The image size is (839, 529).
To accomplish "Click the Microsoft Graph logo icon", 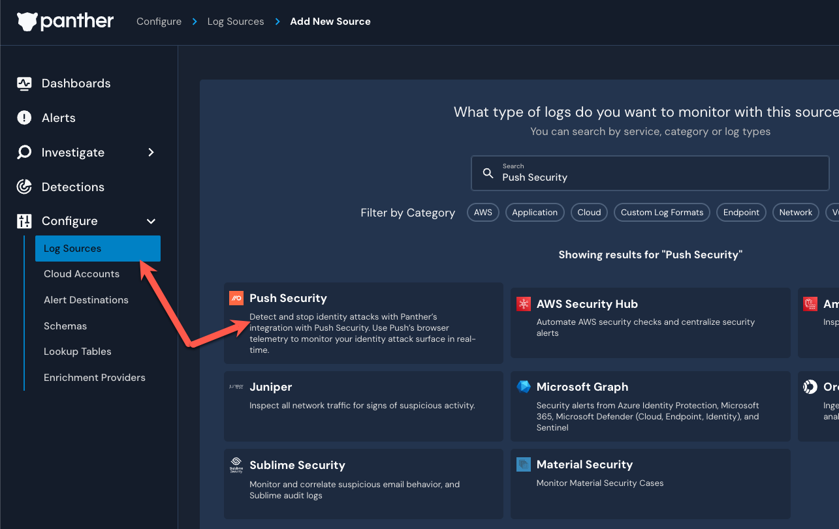I will [x=524, y=387].
